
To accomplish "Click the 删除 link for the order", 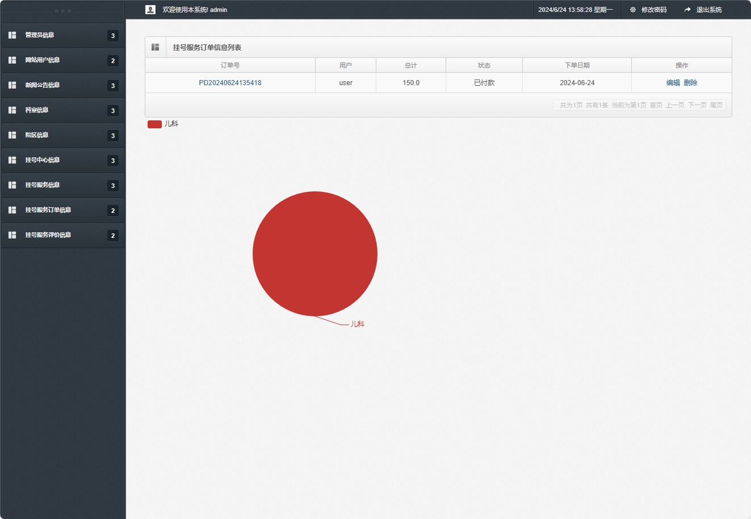I will pos(690,83).
